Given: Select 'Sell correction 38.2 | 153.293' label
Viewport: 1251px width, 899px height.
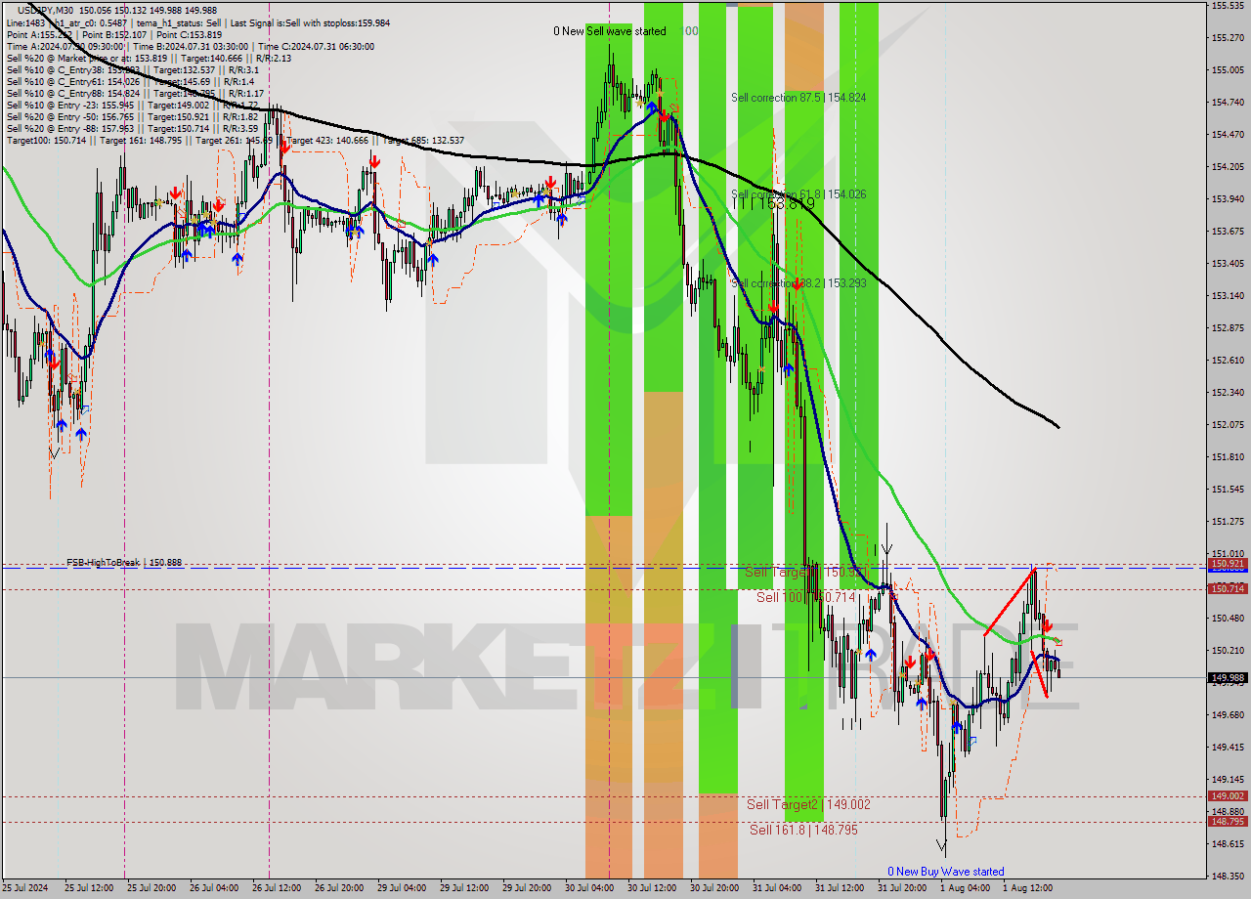Looking at the screenshot, I should pyautogui.click(x=798, y=283).
